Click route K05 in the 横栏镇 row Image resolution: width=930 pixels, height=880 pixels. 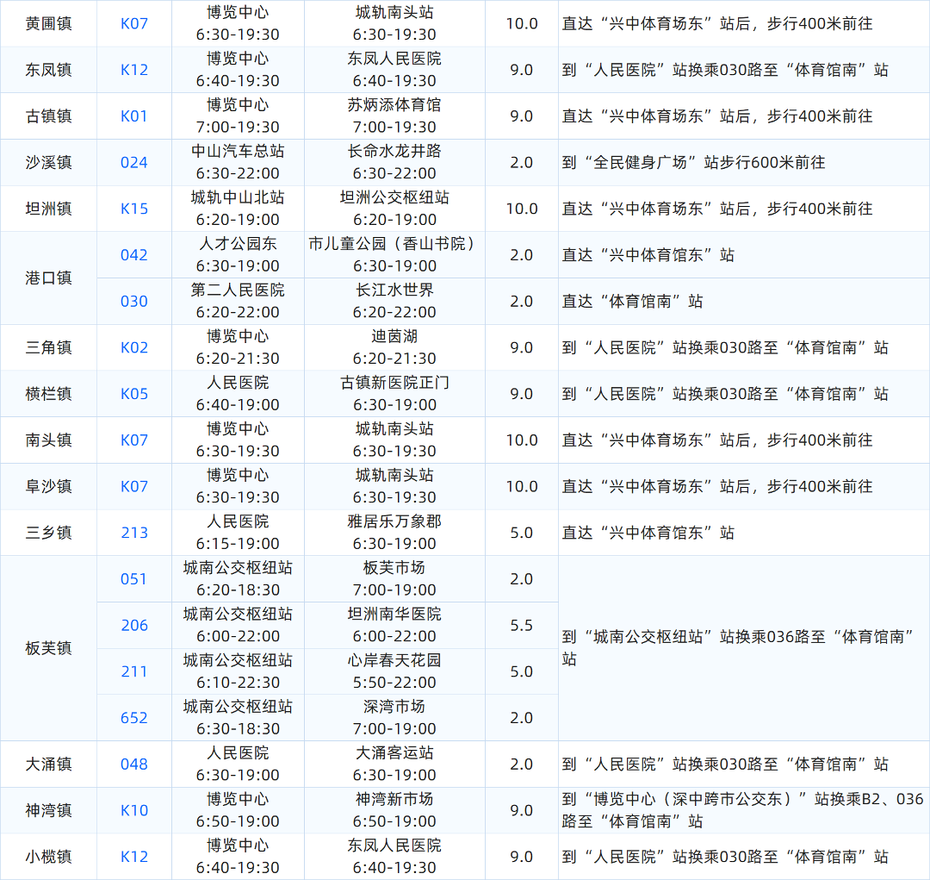(134, 394)
